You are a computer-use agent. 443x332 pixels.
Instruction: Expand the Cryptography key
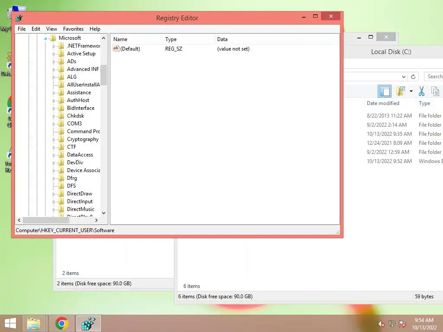(x=54, y=140)
